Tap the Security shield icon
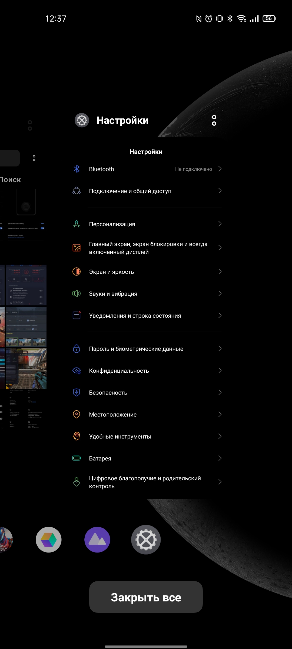Viewport: 292px width, 649px height. click(x=77, y=392)
